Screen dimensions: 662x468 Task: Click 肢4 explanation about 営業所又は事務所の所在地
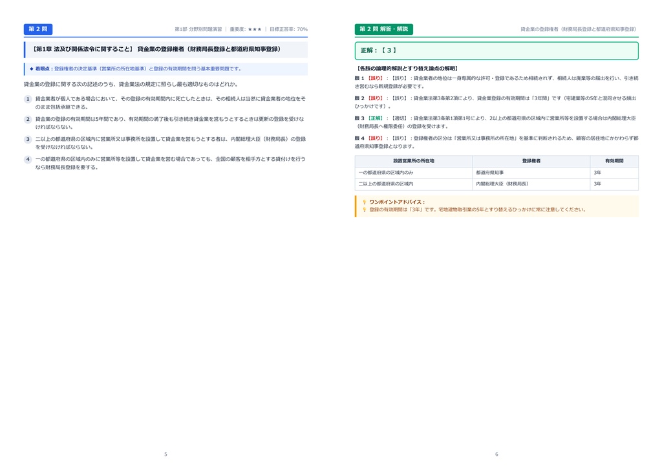tap(496, 142)
